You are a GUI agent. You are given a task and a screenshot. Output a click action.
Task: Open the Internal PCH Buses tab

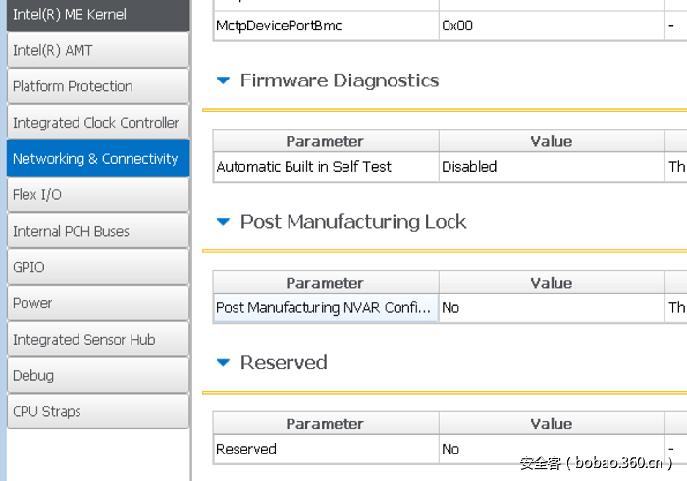tap(95, 232)
